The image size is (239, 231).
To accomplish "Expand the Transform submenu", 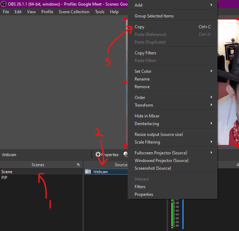I will pyautogui.click(x=173, y=105).
